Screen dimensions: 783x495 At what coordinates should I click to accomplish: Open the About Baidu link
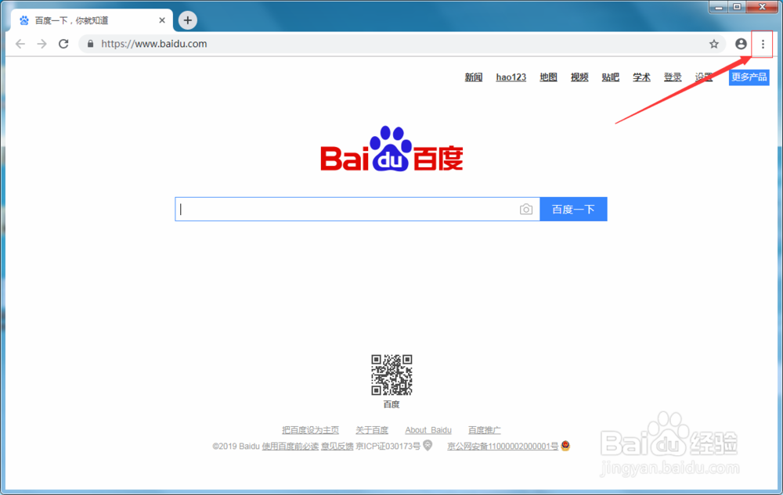click(428, 430)
